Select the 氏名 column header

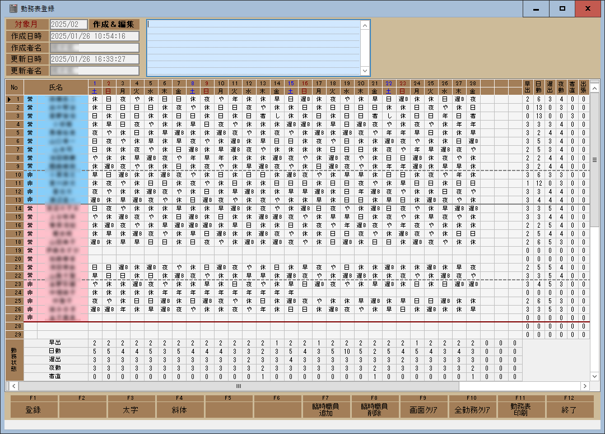pos(56,87)
